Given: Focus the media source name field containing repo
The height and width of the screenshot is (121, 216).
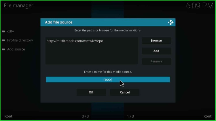Looking at the screenshot, I should click(108, 79).
